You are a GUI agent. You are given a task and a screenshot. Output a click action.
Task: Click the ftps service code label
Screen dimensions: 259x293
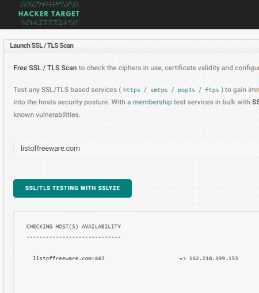click(x=212, y=90)
